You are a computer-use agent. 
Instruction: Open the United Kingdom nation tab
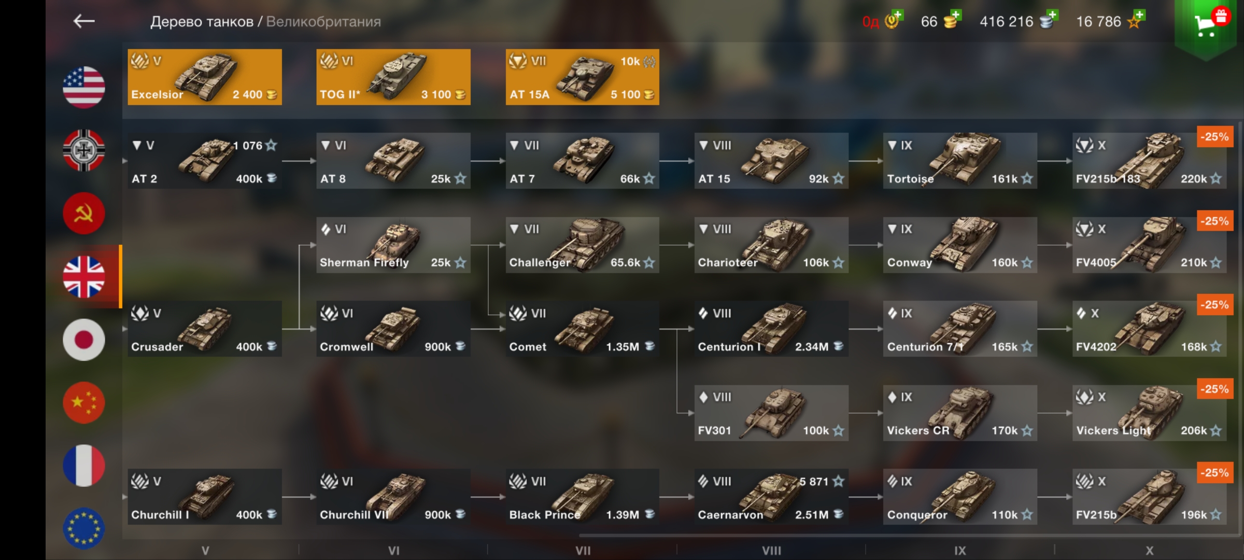84,277
